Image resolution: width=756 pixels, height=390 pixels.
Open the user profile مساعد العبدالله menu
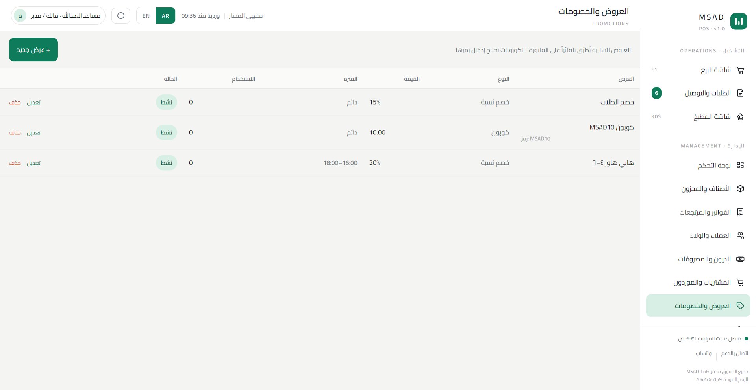click(58, 16)
